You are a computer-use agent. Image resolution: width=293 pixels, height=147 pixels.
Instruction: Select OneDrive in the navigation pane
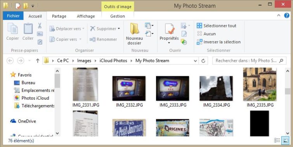point(23,121)
